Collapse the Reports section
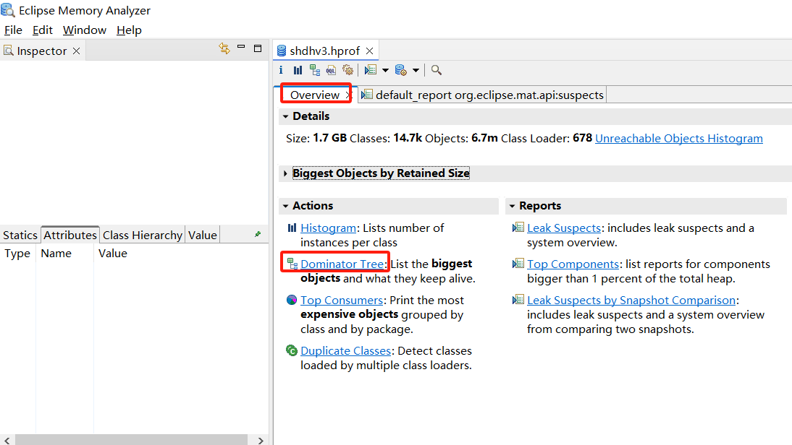 512,206
